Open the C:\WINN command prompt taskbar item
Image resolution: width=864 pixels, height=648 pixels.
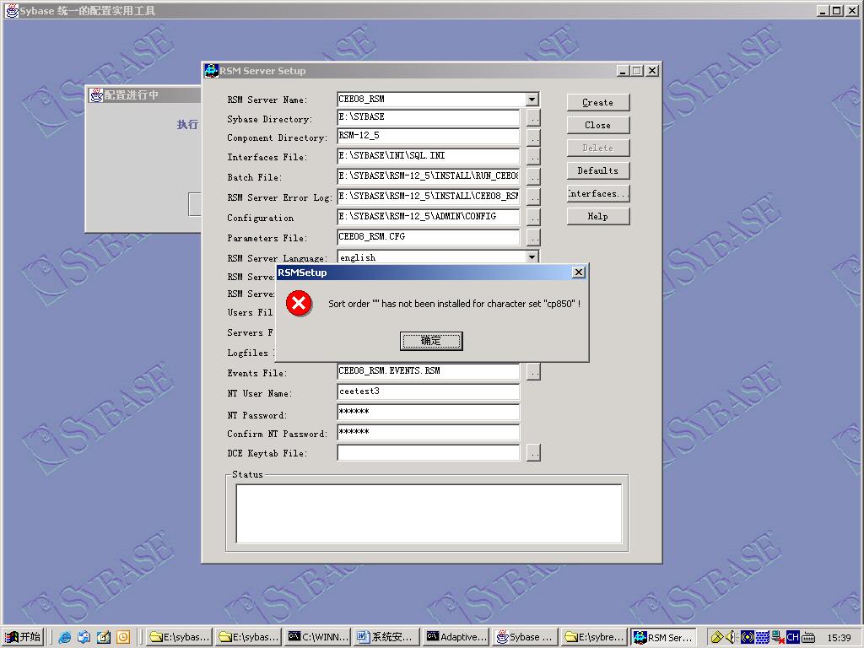pyautogui.click(x=317, y=637)
